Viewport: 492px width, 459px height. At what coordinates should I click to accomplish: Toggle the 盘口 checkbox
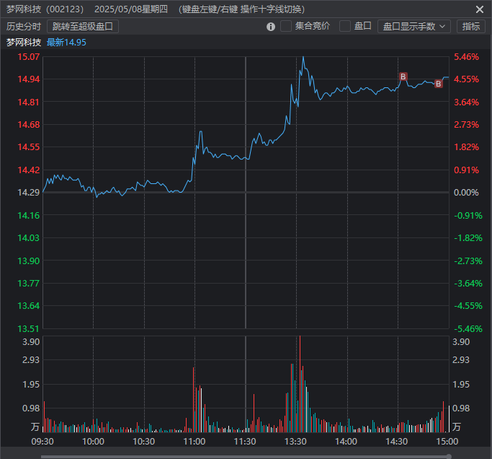[x=345, y=26]
